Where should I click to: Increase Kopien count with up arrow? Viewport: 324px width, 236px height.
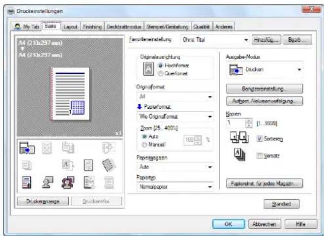point(249,121)
